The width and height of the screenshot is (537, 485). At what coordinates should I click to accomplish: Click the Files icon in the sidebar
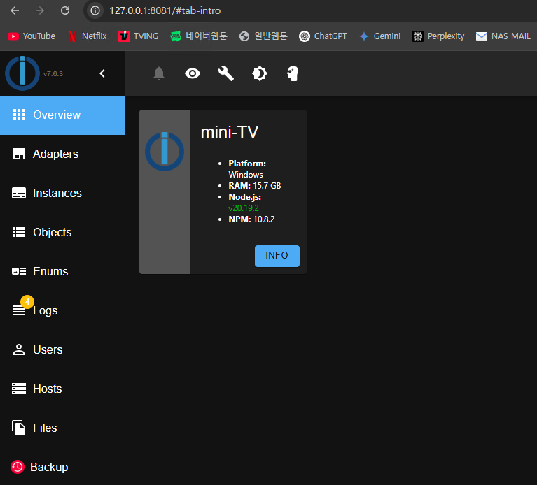click(x=19, y=428)
